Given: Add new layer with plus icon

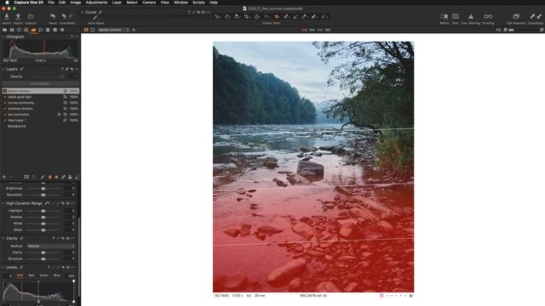Looking at the screenshot, I should coord(4,177).
